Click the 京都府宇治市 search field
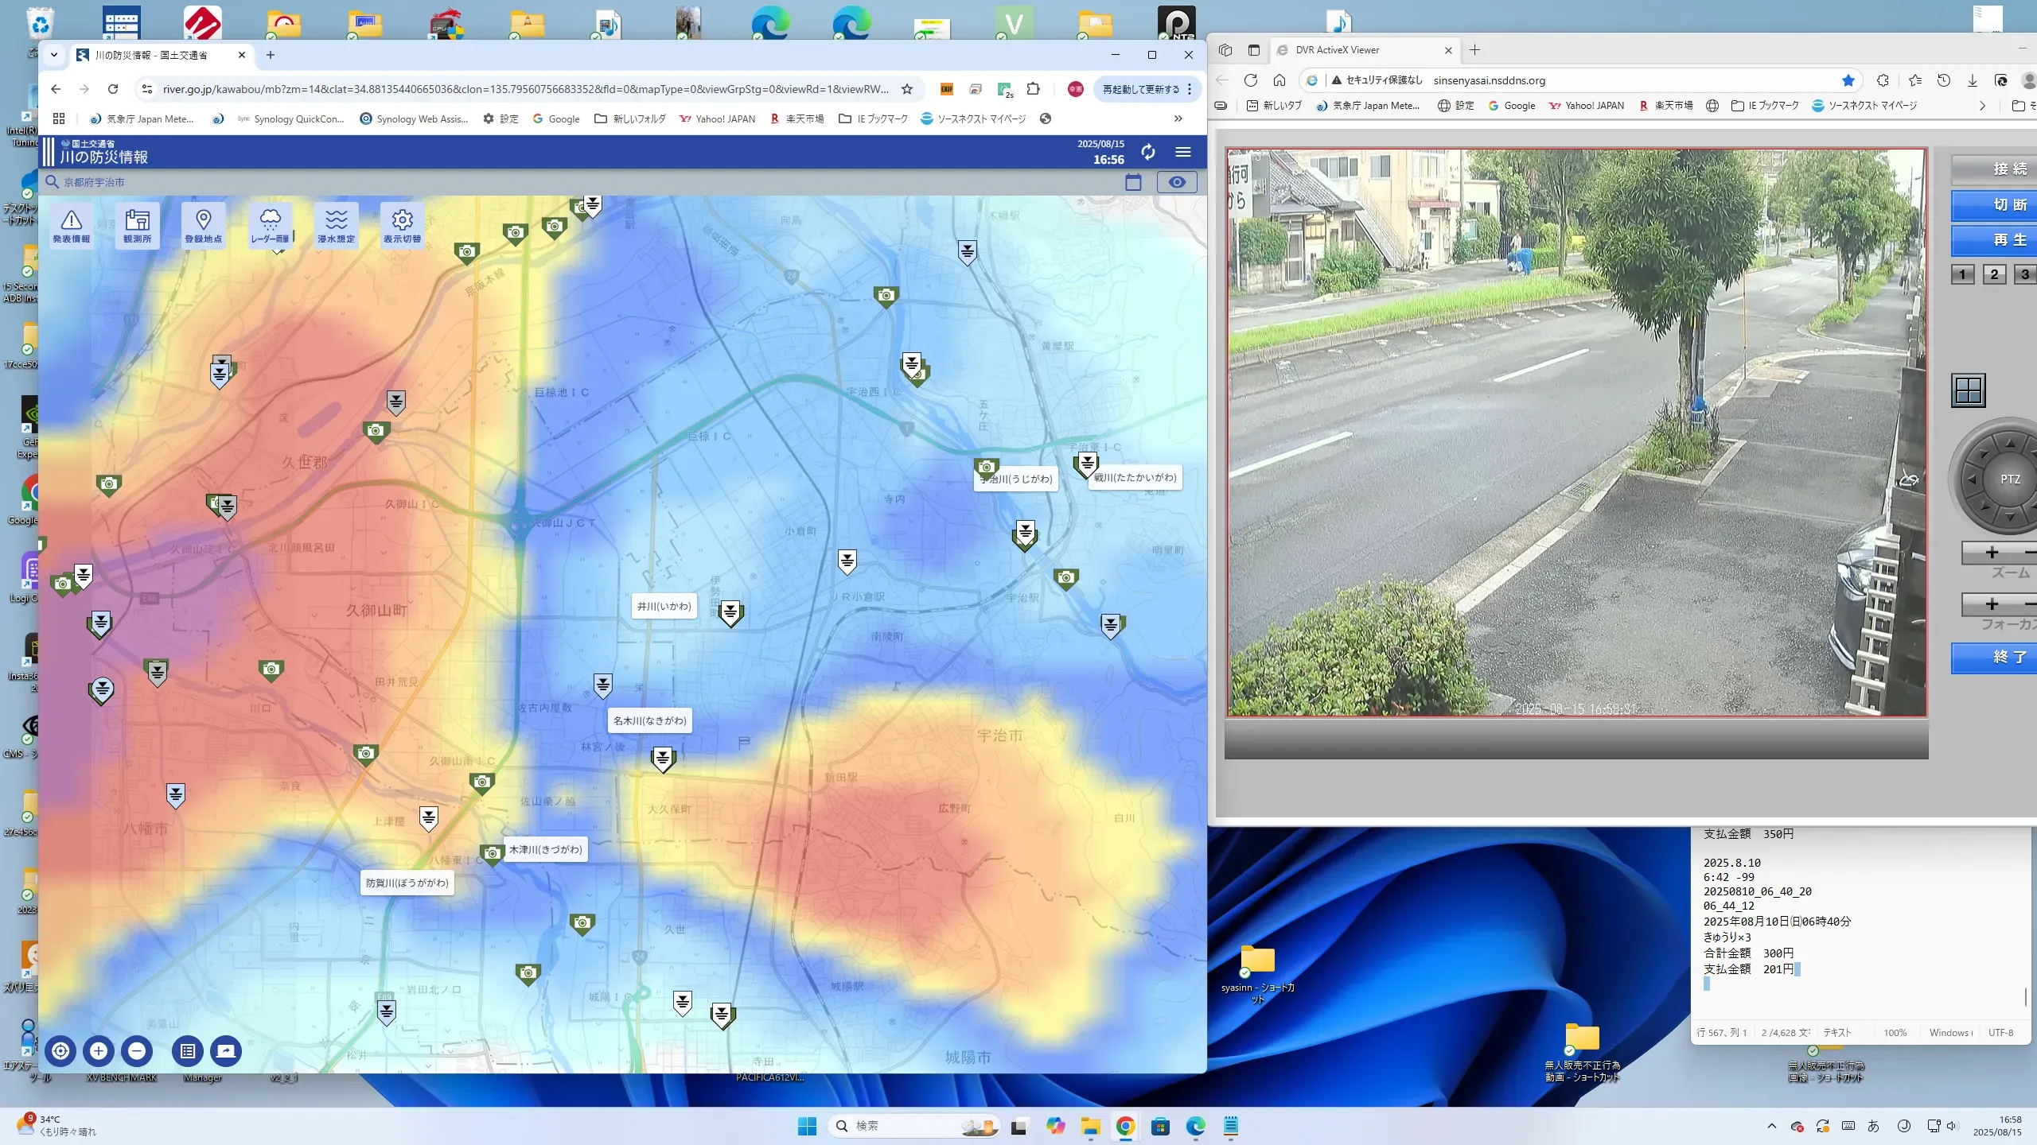 pos(94,182)
